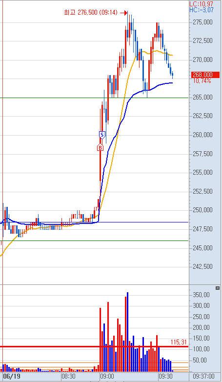
Task: Click the 260,000 price axis label
Action: click(202, 135)
